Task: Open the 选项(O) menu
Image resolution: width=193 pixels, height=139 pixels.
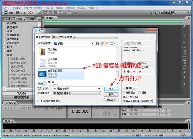Action: (70, 8)
